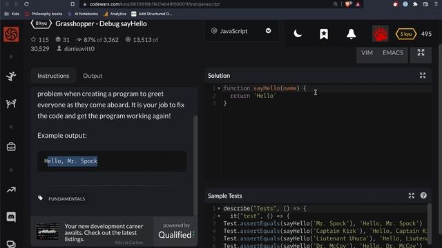The image size is (442, 248).
Task: Open the Add Structured D... bookmark
Action: pos(152,14)
